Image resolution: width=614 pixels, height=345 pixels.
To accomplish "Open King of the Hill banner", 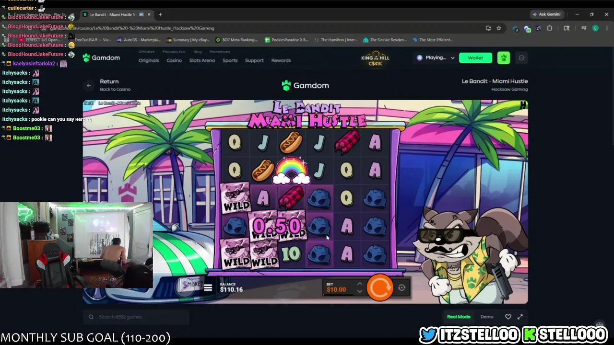I will click(x=375, y=59).
